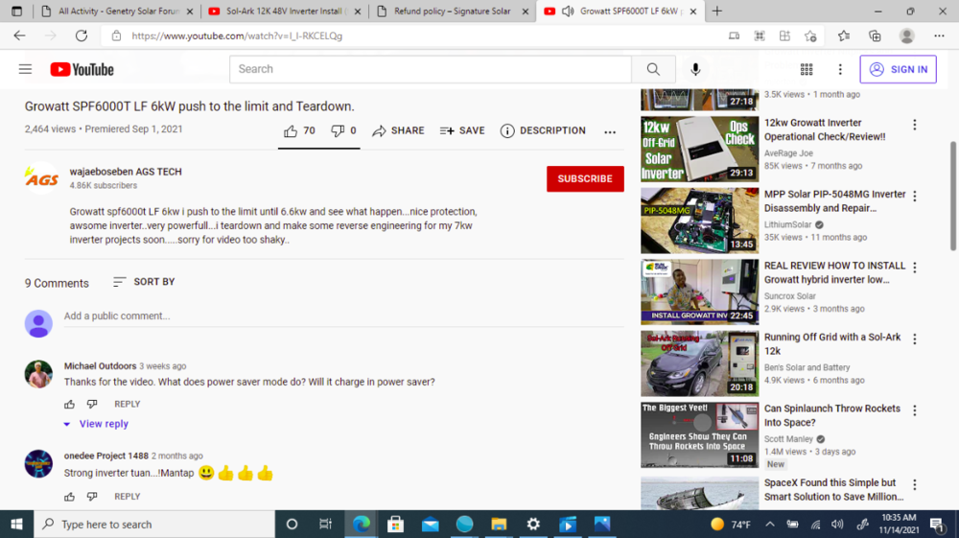The height and width of the screenshot is (538, 959).
Task: Show hidden system tray icons chevron
Action: tap(770, 524)
